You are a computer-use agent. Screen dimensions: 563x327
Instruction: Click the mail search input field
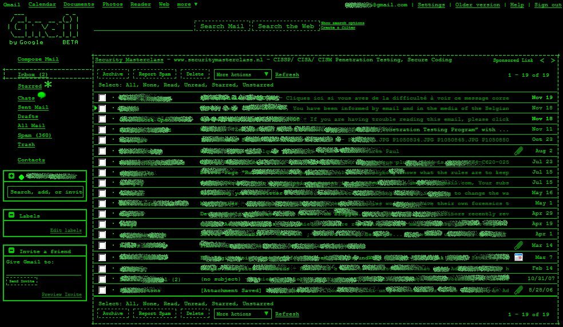click(143, 26)
